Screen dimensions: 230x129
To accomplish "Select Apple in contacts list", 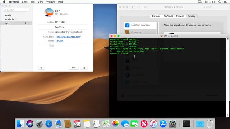I will click(x=8, y=15).
